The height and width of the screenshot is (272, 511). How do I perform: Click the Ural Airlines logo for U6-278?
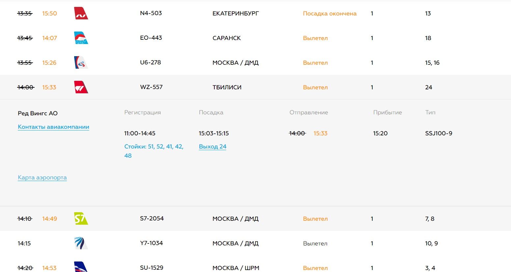pos(81,62)
